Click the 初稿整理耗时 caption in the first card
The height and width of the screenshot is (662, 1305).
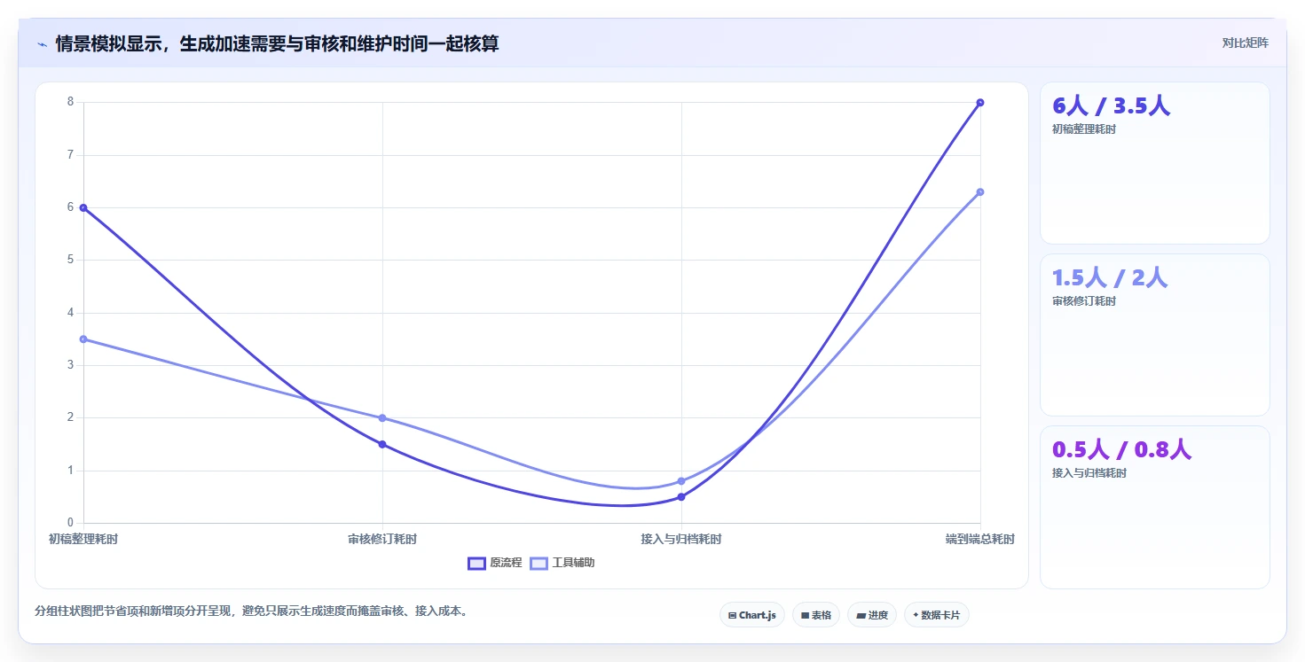tap(1084, 129)
